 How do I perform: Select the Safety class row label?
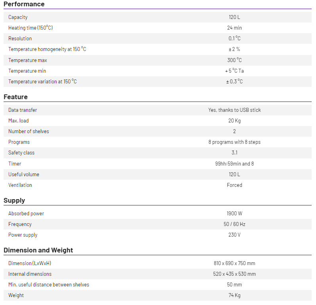click(21, 152)
